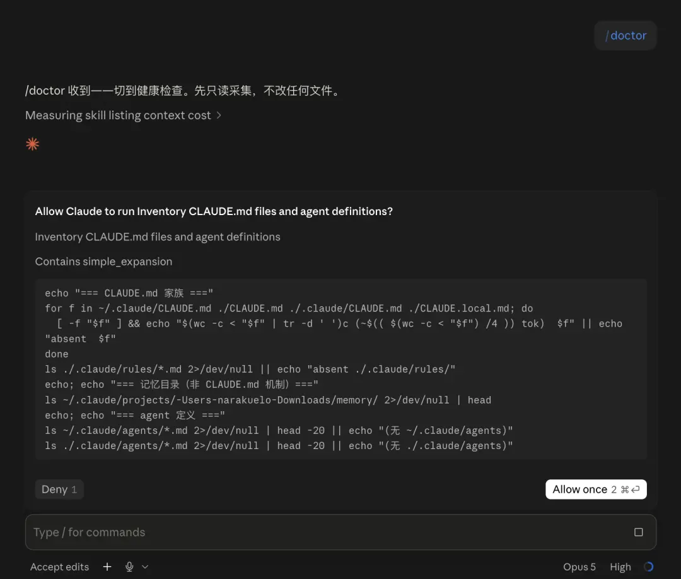Viewport: 681px width, 579px height.
Task: Change the High effort setting
Action: (620, 567)
